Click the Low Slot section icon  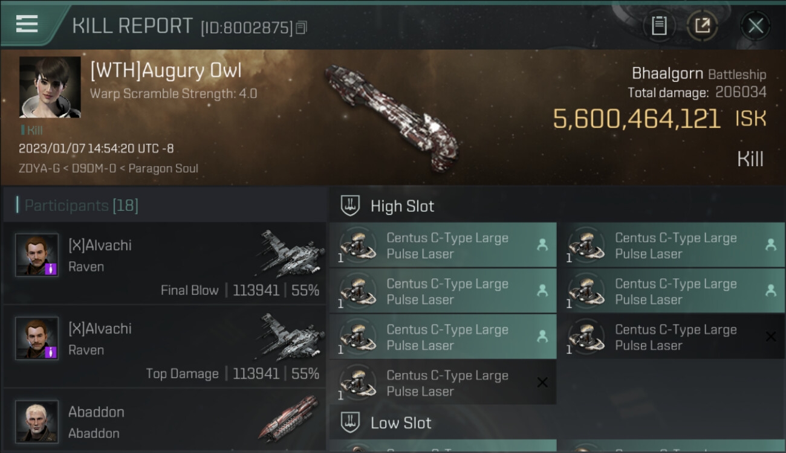tap(351, 422)
